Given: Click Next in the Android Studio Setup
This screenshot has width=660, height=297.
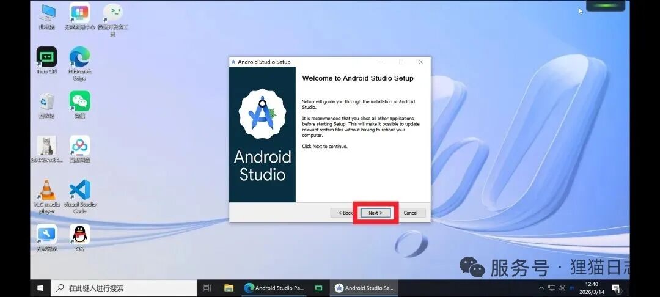Looking at the screenshot, I should 375,213.
